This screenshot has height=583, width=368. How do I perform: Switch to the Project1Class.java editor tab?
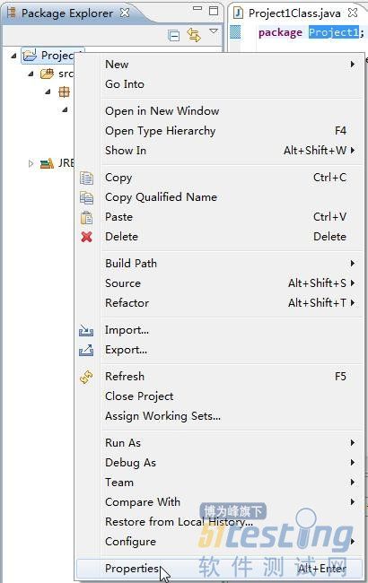294,13
